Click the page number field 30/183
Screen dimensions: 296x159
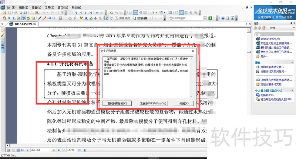(x=41, y=150)
